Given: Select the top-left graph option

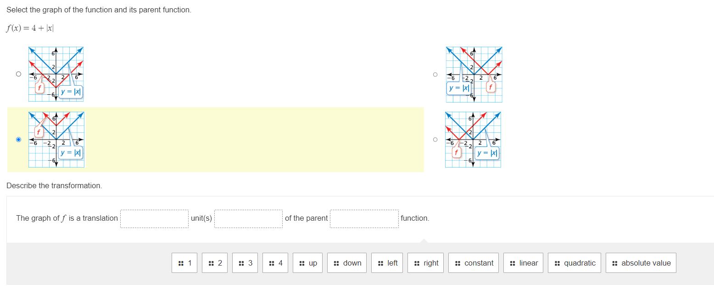Looking at the screenshot, I should click(18, 74).
